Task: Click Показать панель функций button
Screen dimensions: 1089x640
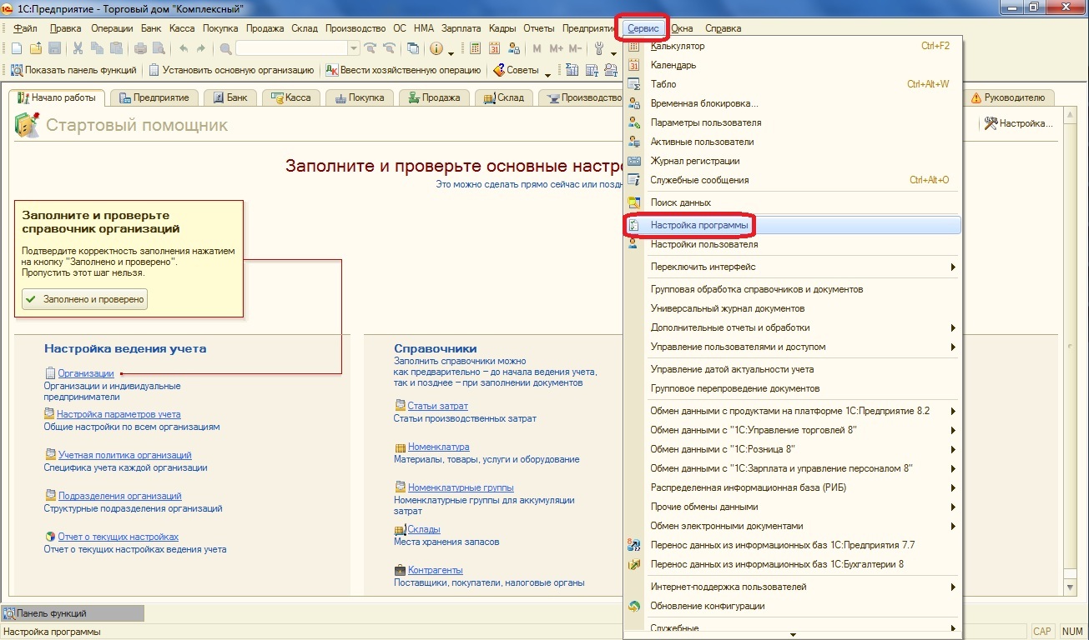Action: [74, 71]
